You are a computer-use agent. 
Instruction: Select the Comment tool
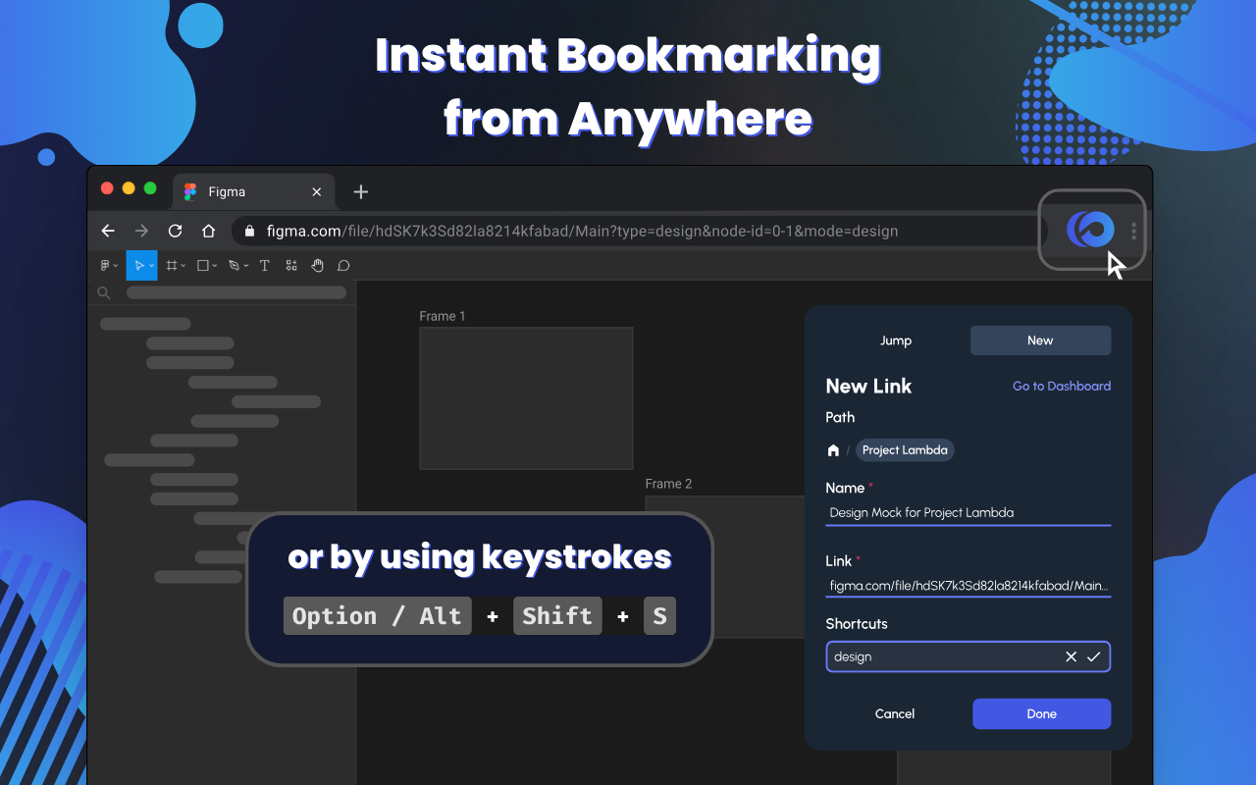tap(343, 265)
